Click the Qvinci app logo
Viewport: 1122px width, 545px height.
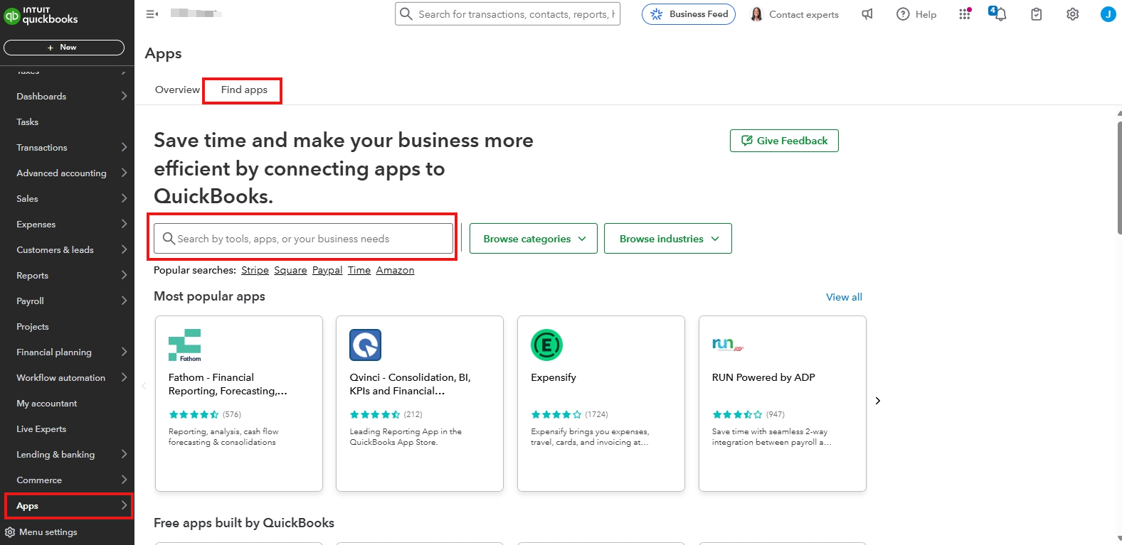366,345
